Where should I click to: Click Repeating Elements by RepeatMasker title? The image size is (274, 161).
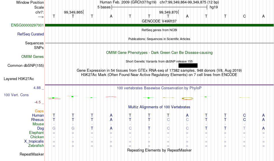click(x=159, y=150)
